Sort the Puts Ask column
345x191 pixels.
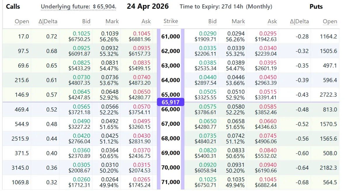click(272, 21)
